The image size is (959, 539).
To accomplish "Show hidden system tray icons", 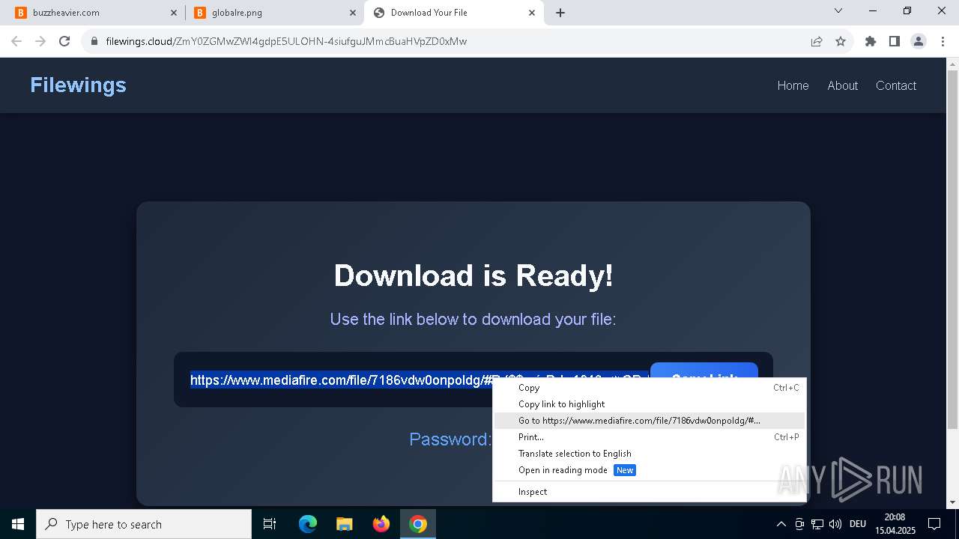I will (x=781, y=524).
